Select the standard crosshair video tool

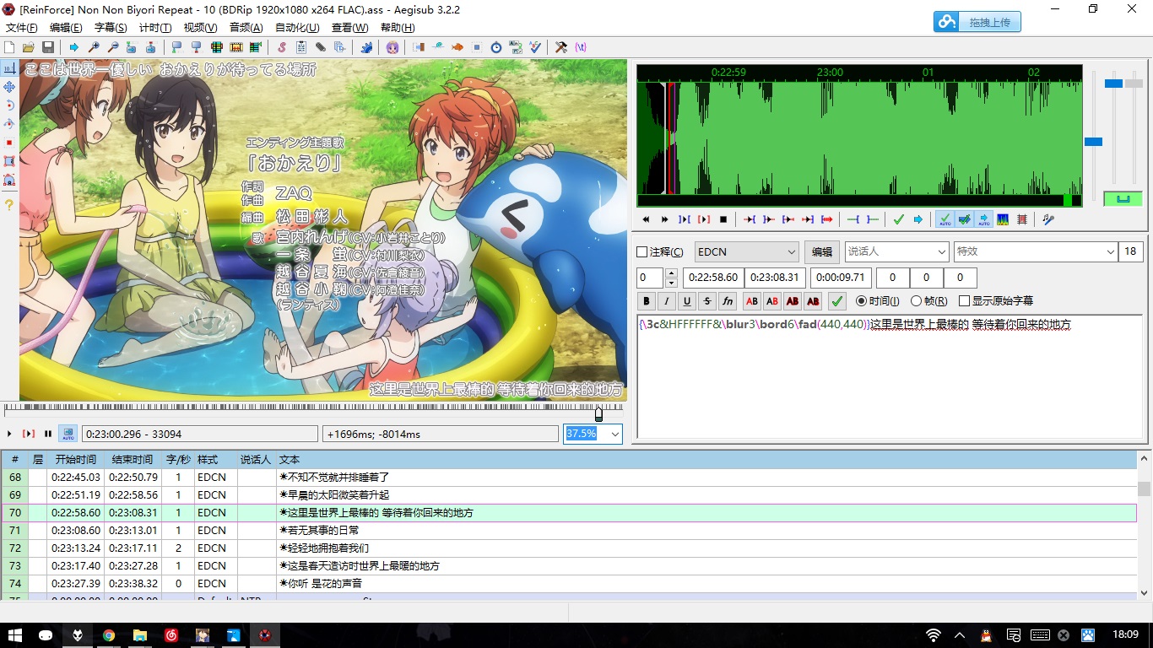[x=9, y=68]
